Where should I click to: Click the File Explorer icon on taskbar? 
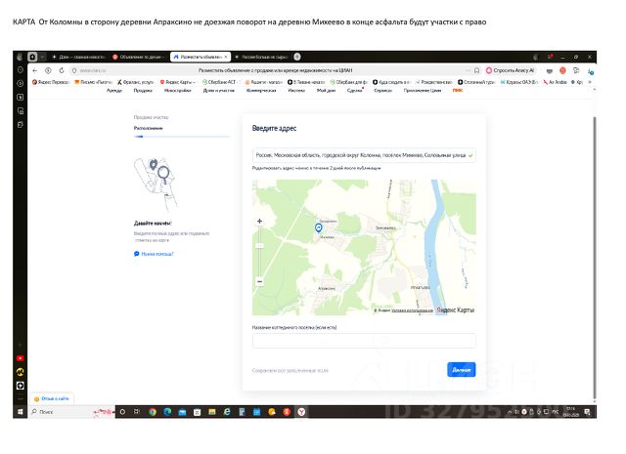(x=211, y=412)
